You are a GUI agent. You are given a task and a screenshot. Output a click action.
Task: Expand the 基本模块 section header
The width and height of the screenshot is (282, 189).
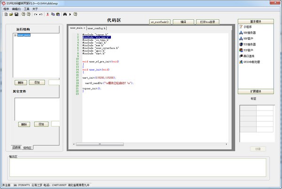(x=256, y=22)
